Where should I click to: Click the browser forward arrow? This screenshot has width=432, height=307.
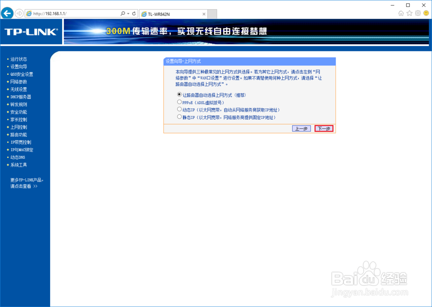[x=19, y=13]
